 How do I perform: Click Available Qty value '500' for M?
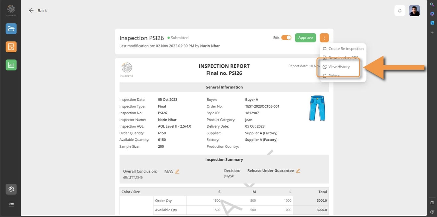click(253, 210)
